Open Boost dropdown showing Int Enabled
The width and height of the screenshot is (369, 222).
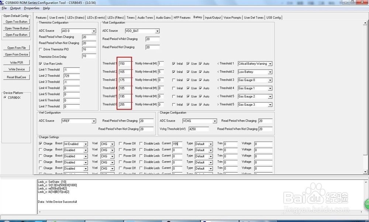86,144
